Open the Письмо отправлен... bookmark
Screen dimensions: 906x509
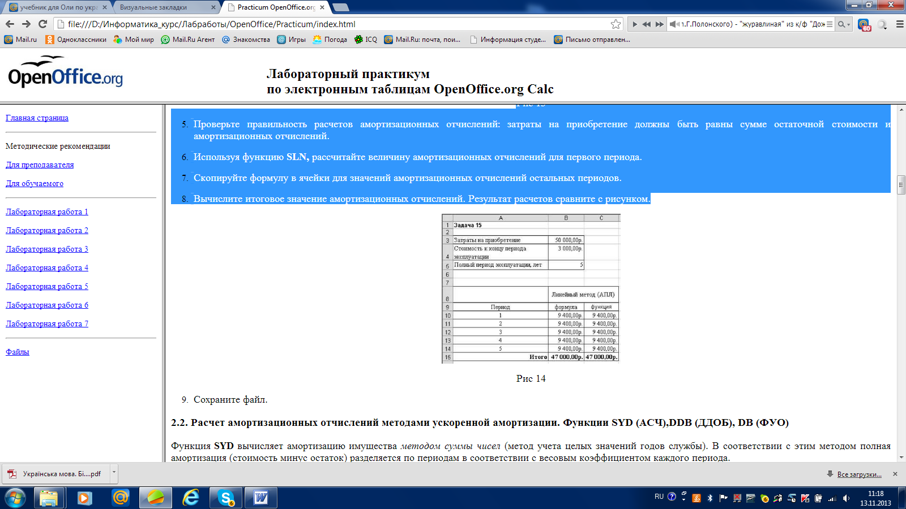(x=592, y=40)
